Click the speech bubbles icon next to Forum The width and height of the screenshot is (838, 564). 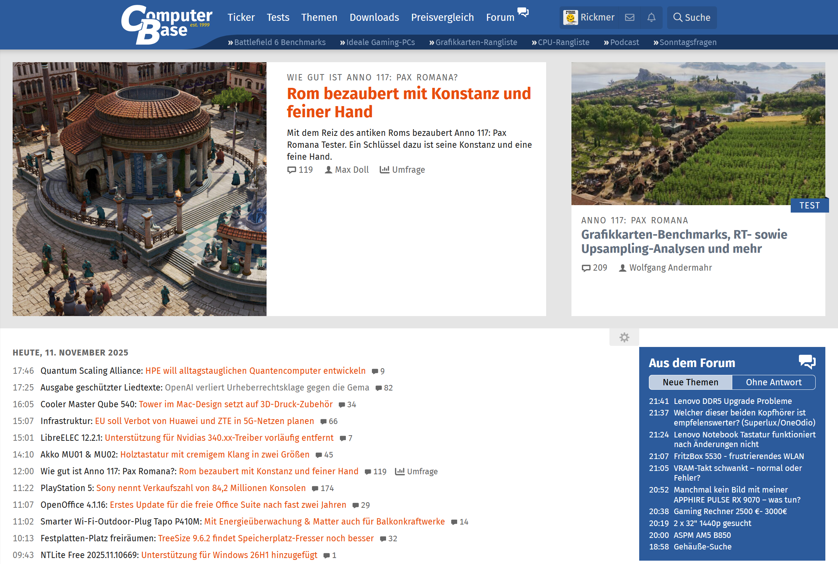click(x=523, y=12)
